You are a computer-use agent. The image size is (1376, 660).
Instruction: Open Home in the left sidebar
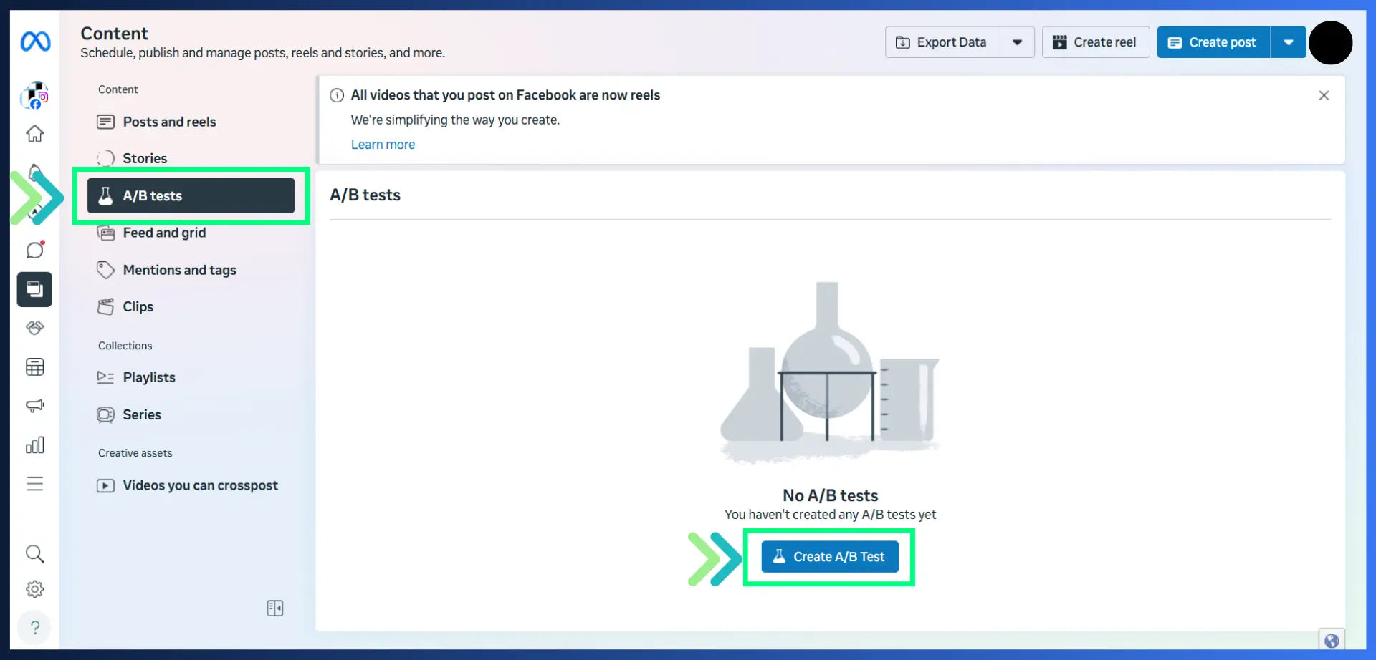pos(34,134)
